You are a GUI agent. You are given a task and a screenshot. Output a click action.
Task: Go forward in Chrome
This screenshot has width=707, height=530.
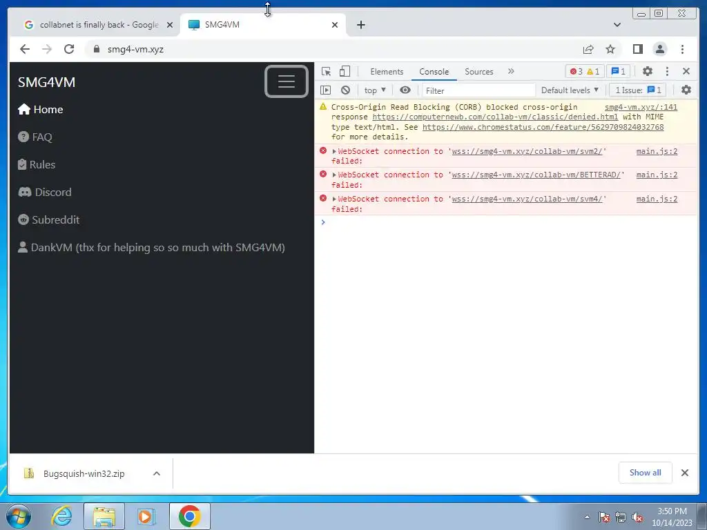[47, 49]
